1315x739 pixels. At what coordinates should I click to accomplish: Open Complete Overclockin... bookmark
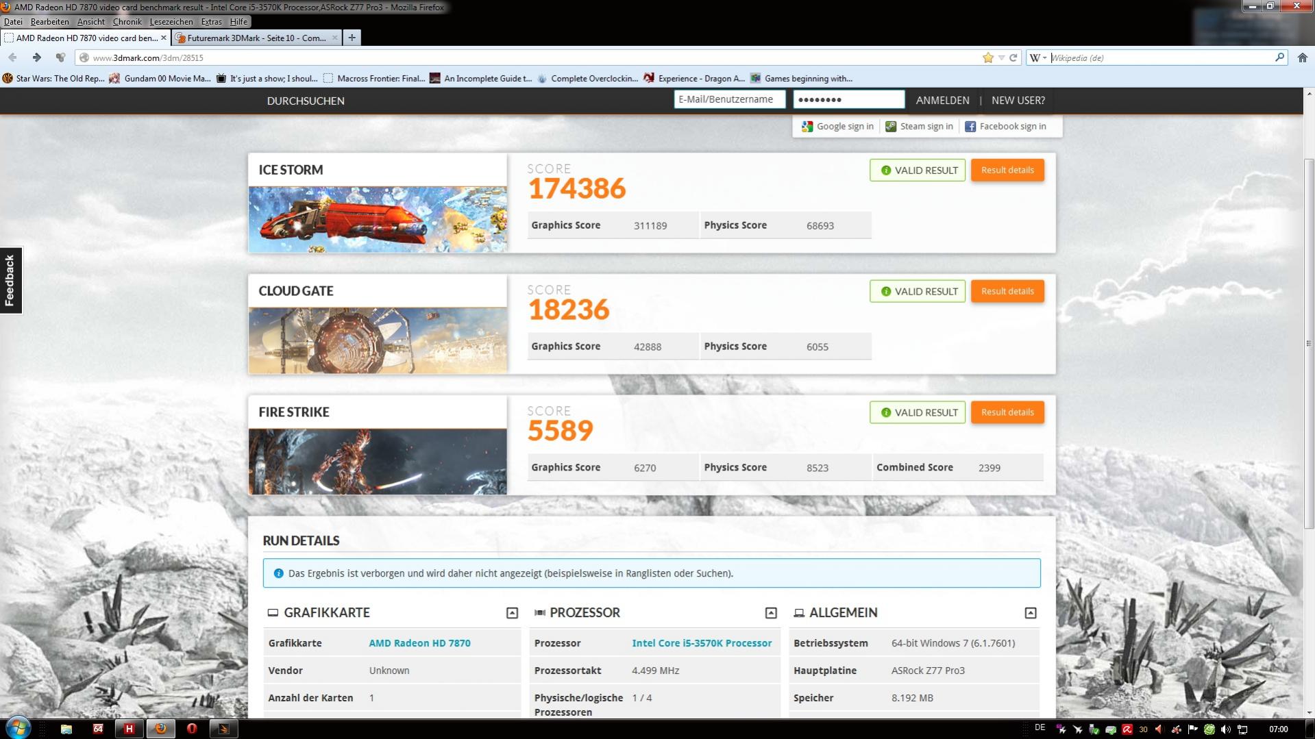(588, 78)
